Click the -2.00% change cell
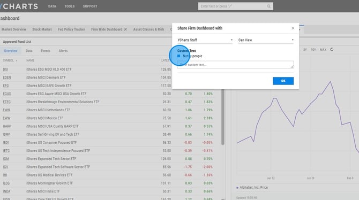Viewport: 359px width, 200px height. coord(207,167)
